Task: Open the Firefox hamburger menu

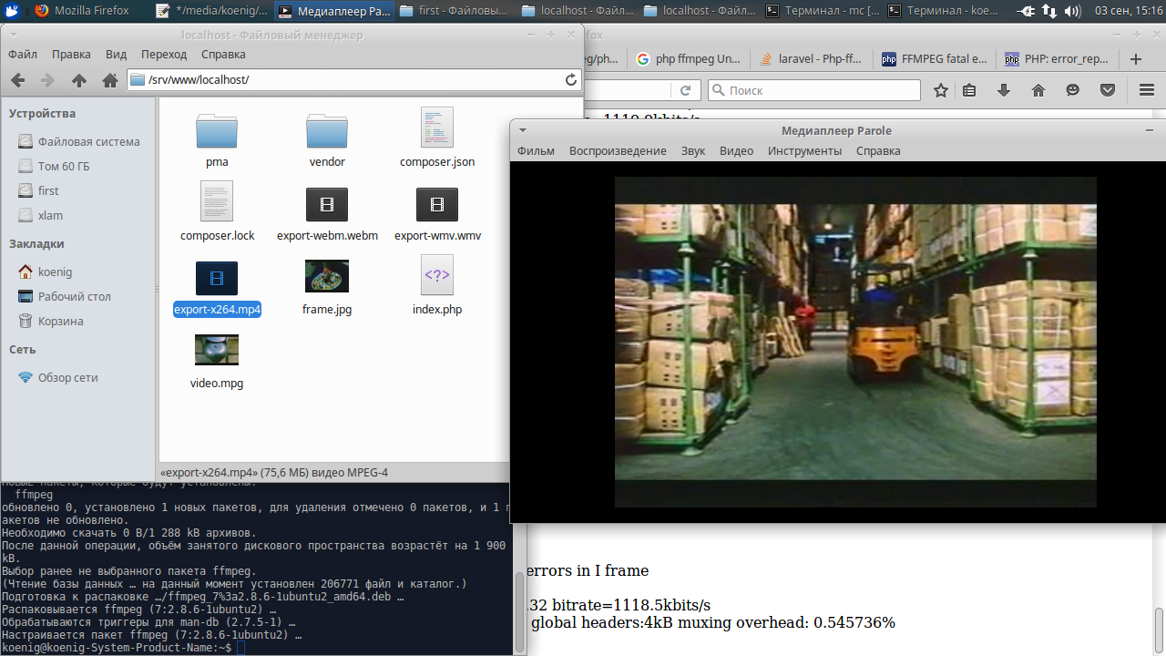Action: click(1147, 90)
